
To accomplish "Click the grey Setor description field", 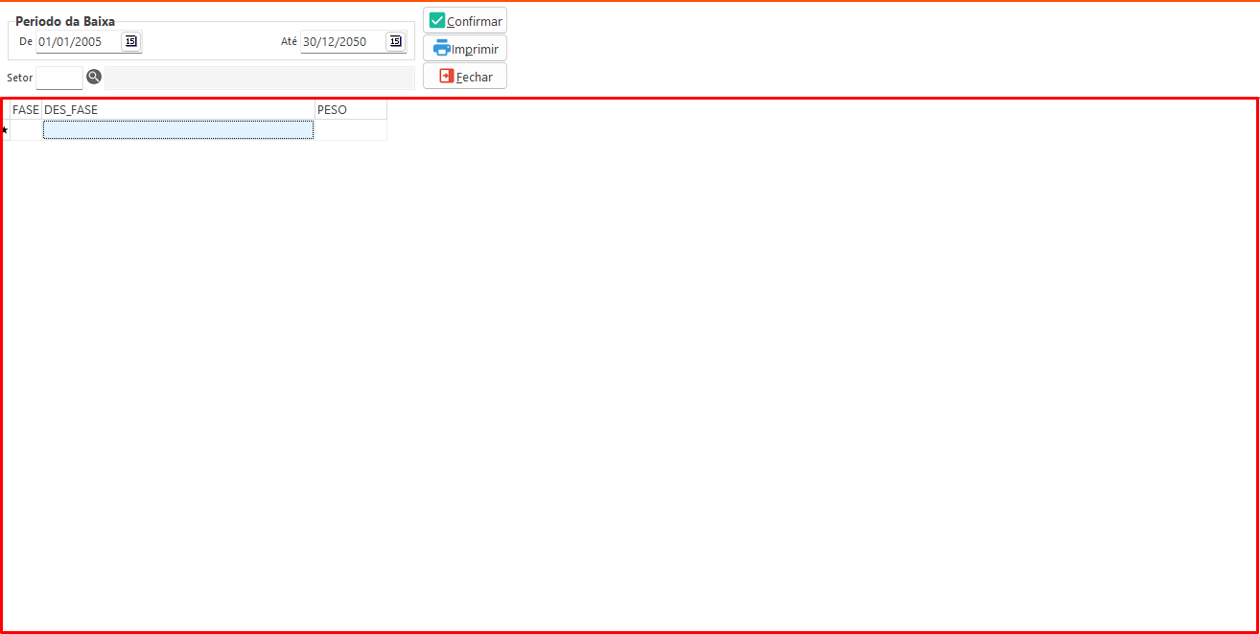I will click(x=259, y=78).
